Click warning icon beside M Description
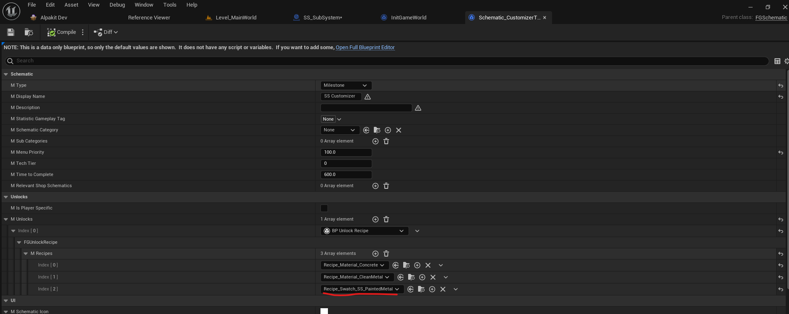Image resolution: width=789 pixels, height=314 pixels. coord(418,108)
